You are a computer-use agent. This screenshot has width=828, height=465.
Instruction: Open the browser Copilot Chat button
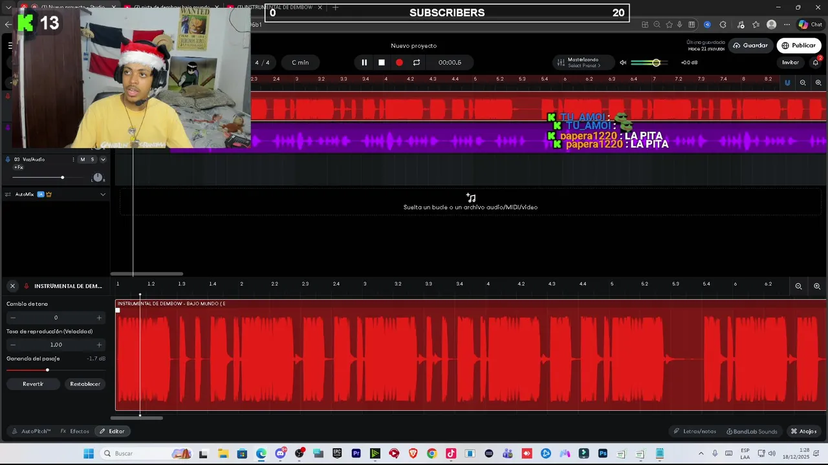coord(810,25)
